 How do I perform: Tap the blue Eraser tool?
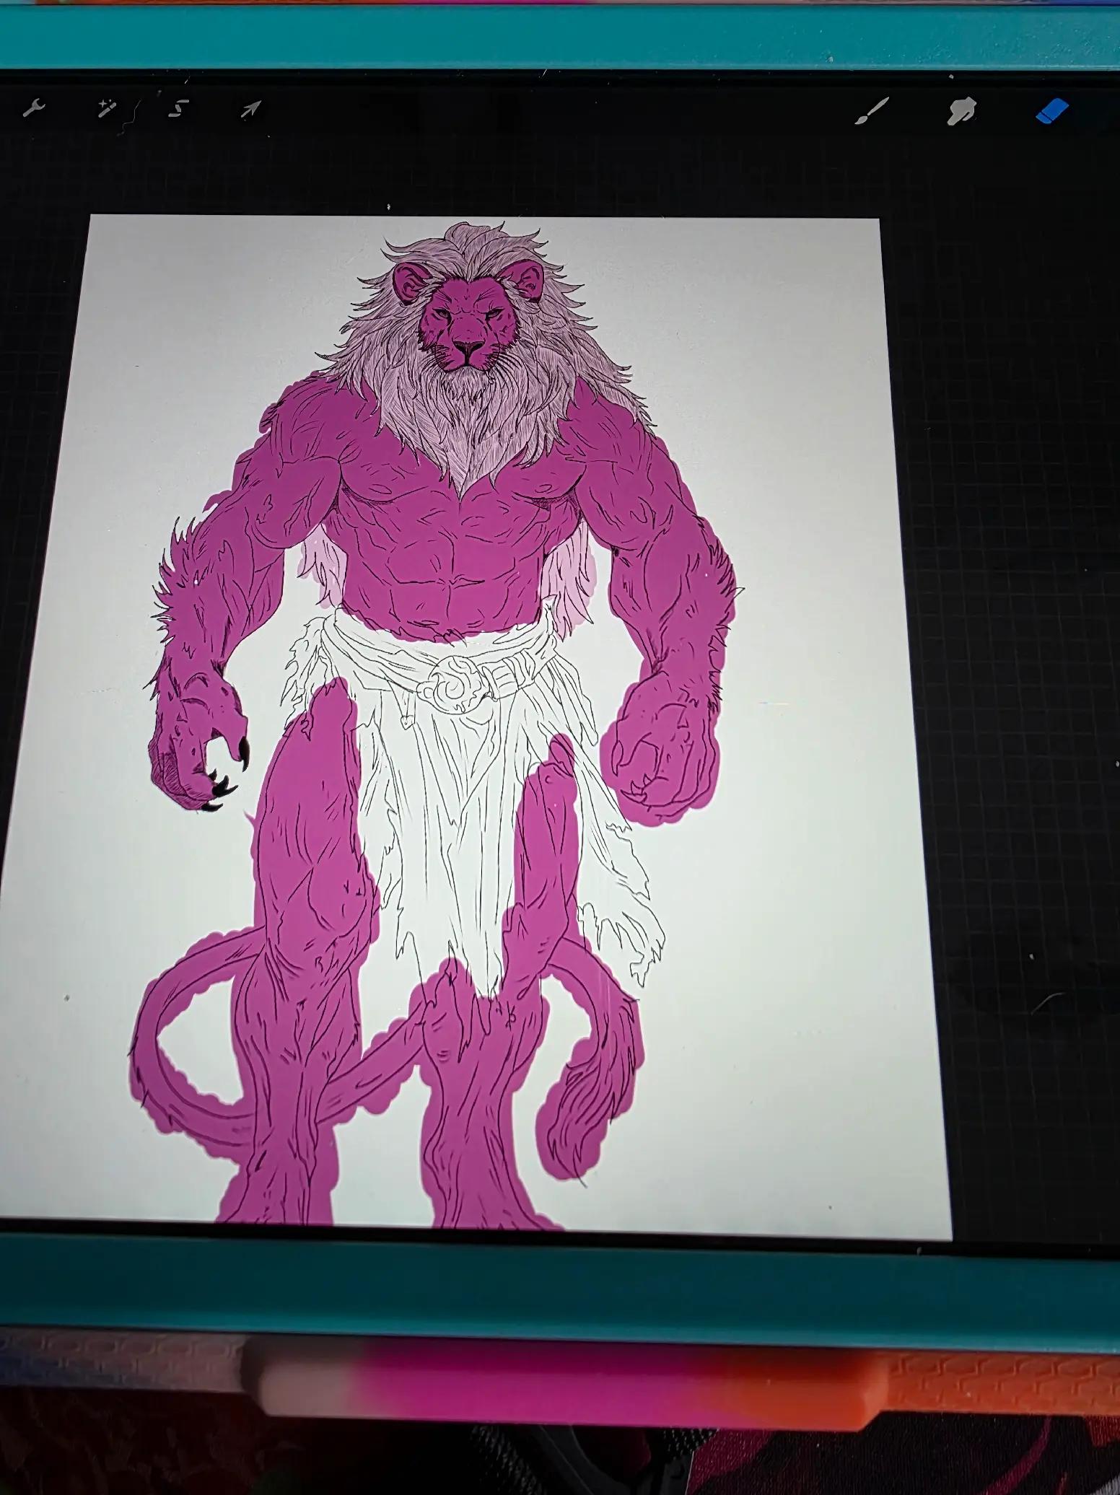[1052, 112]
